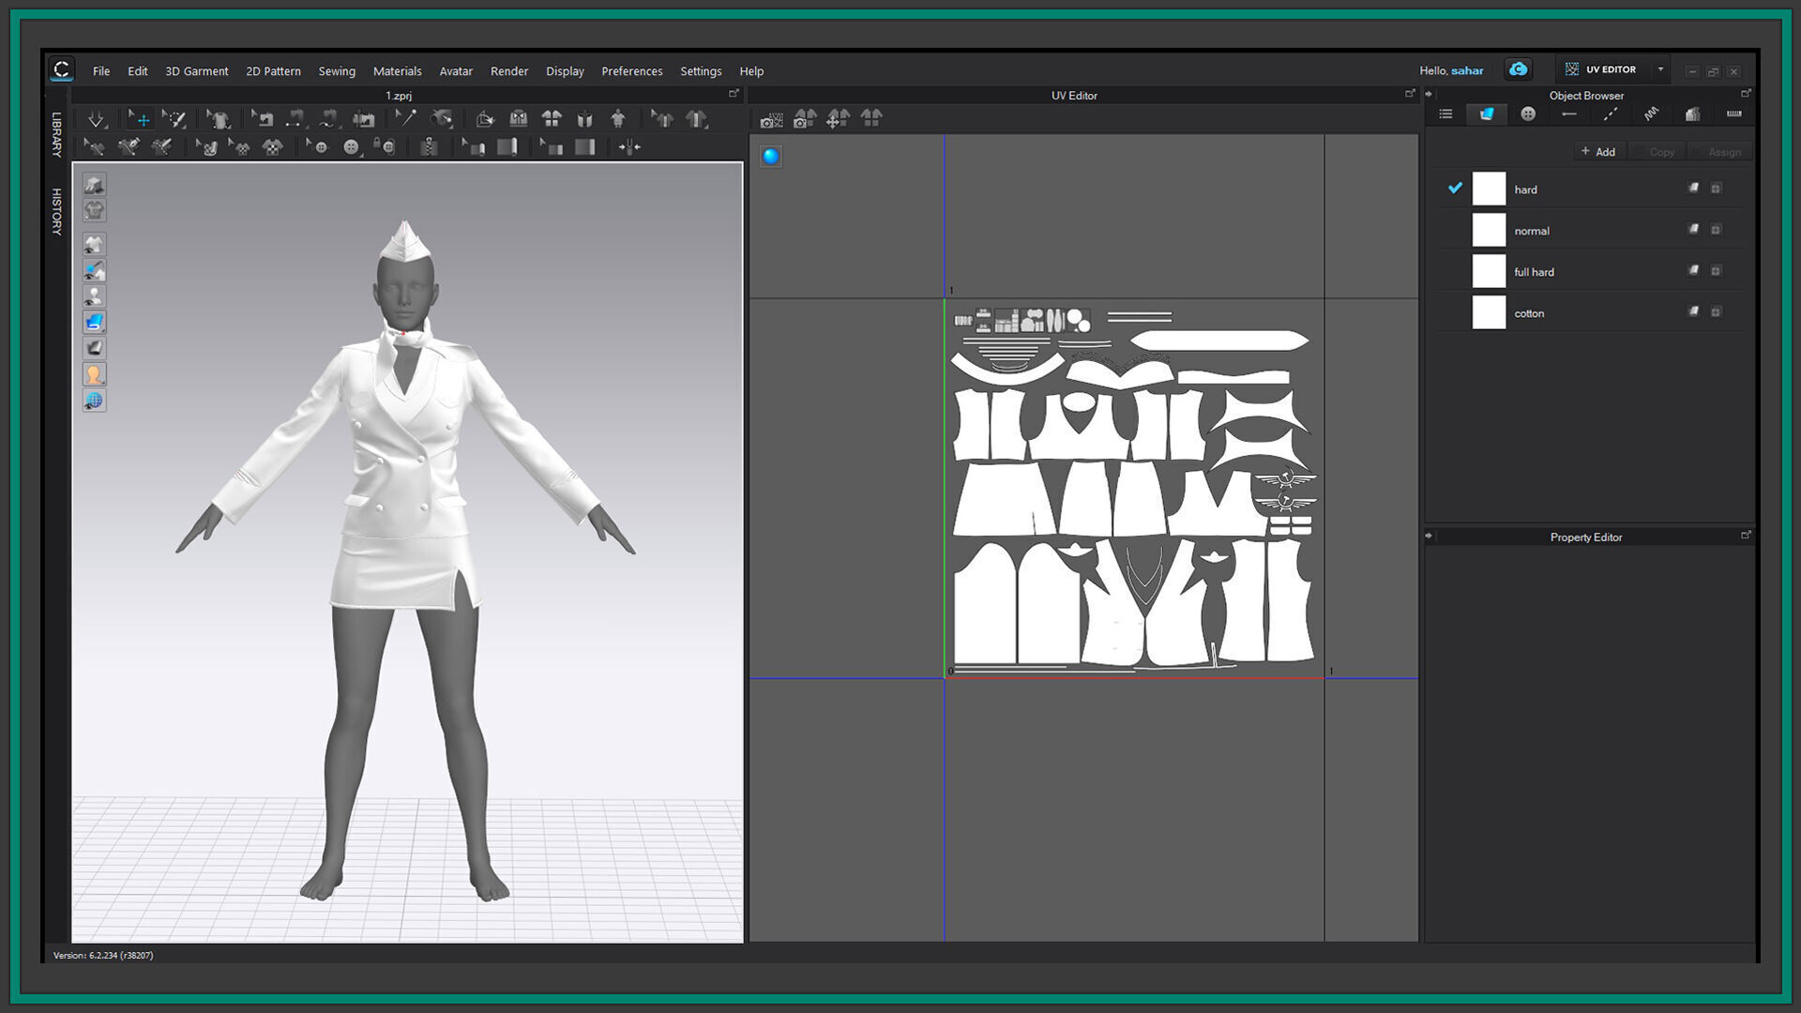This screenshot has height=1013, width=1801.
Task: Collapse the Property Editor with arrow
Action: point(1430,537)
